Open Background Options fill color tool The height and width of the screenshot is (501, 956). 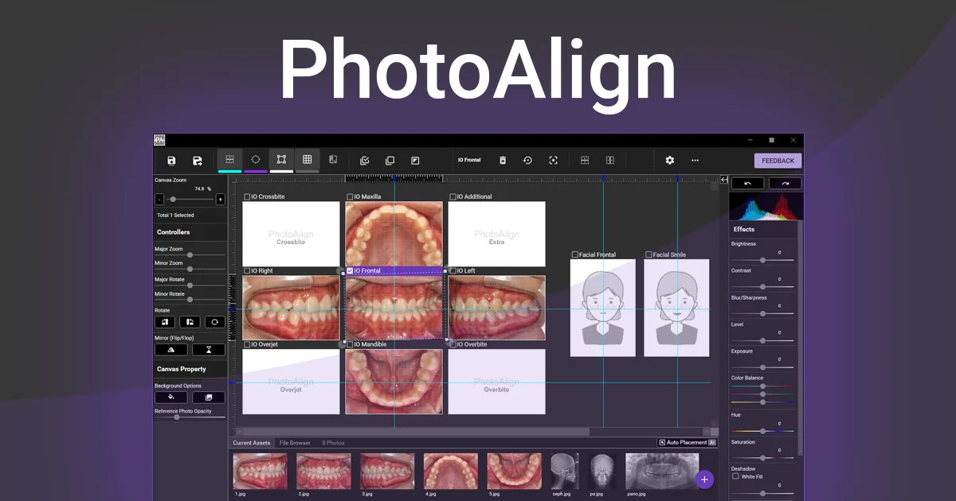click(x=171, y=398)
